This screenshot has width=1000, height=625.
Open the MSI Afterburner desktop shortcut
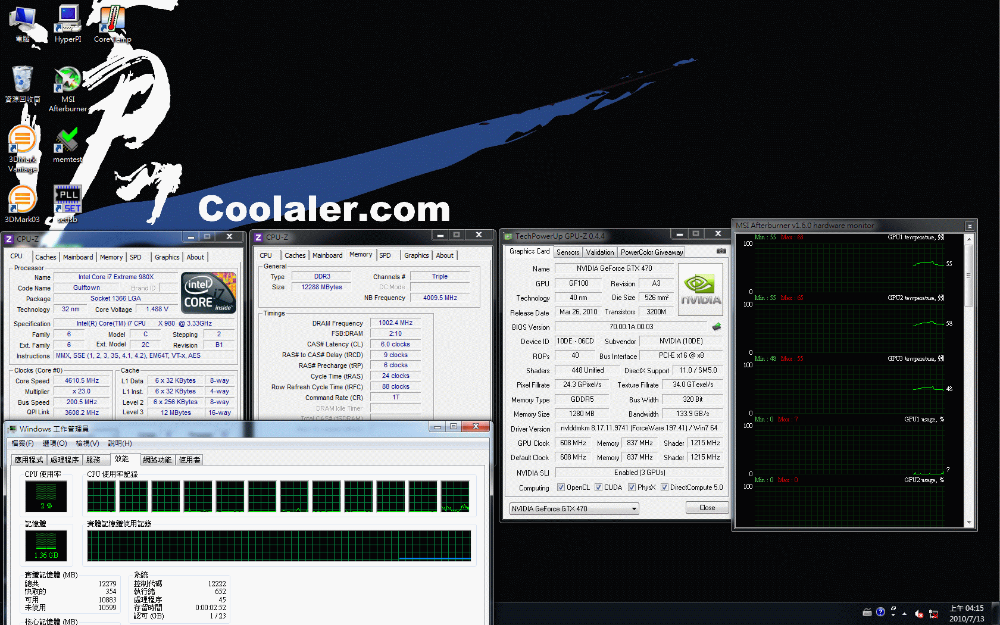[x=68, y=89]
